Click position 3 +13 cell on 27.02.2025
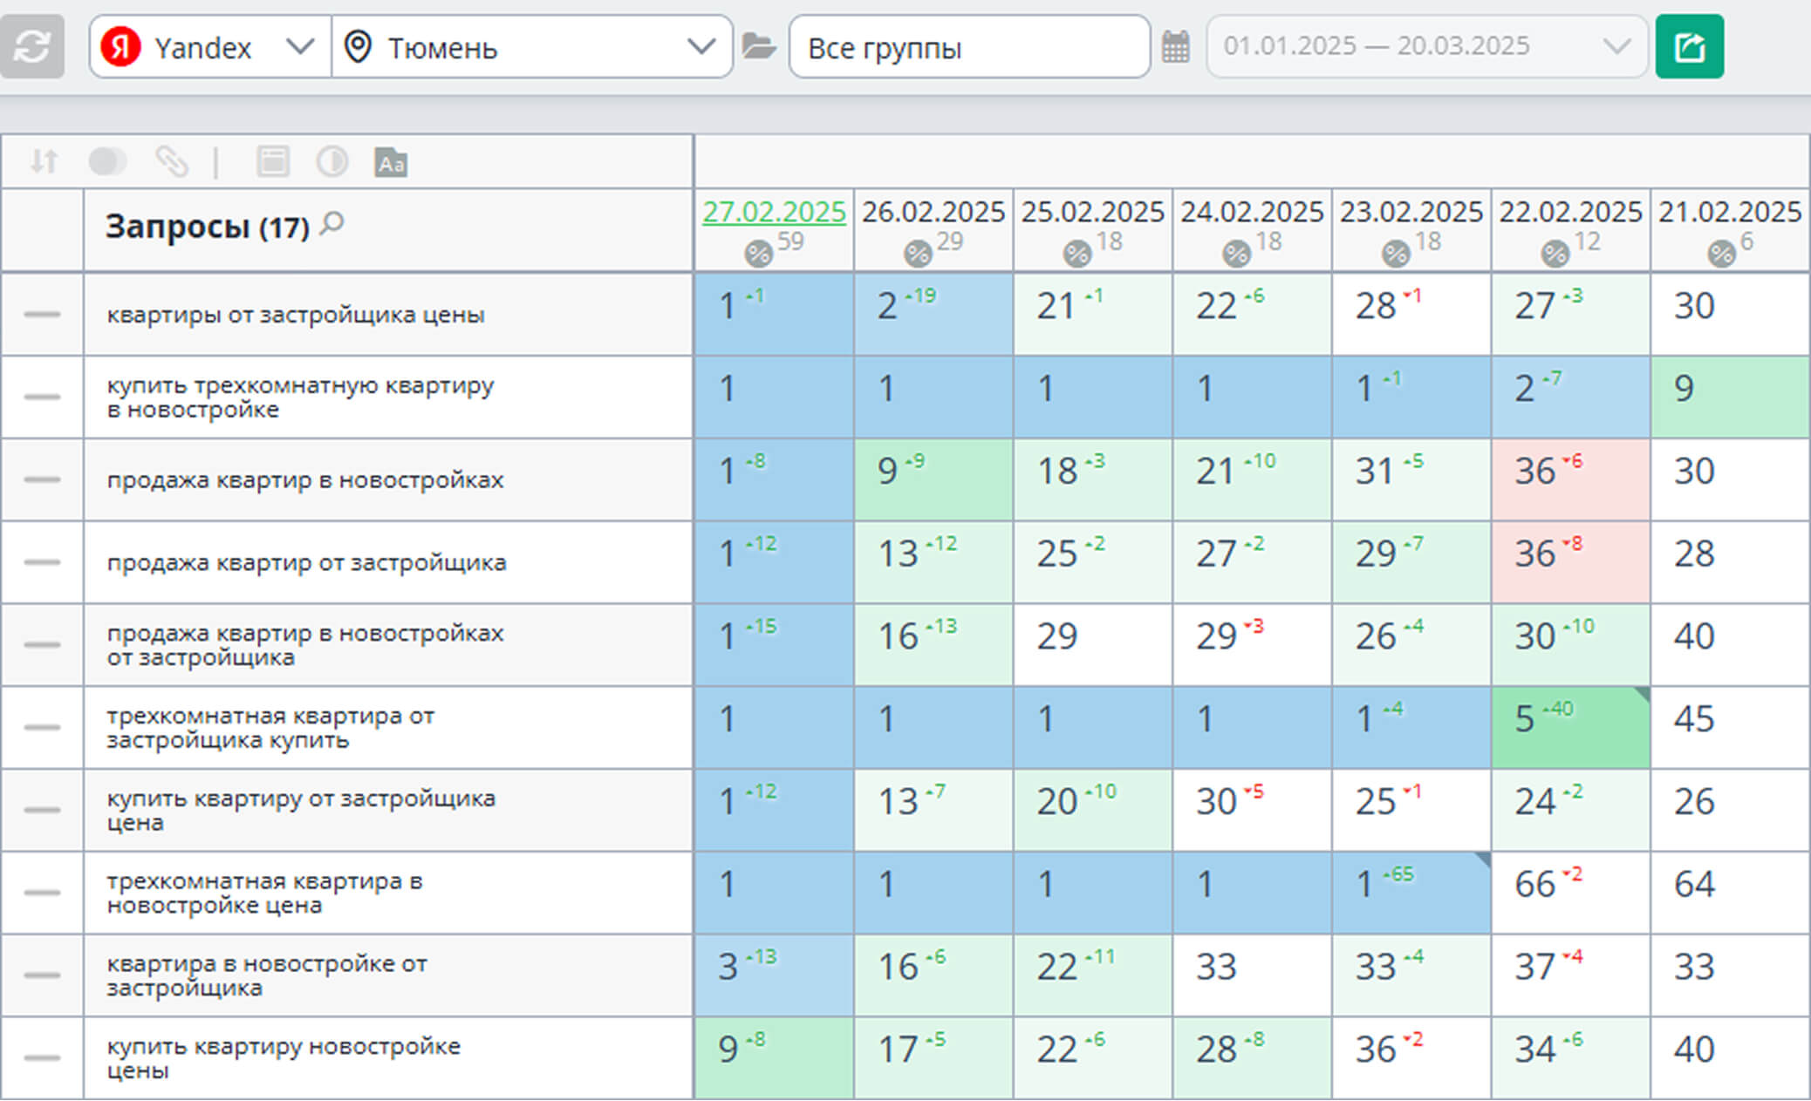 click(774, 975)
